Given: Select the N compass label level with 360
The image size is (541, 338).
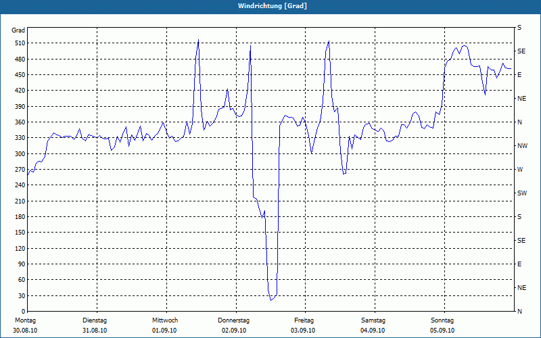Looking at the screenshot, I should 519,122.
